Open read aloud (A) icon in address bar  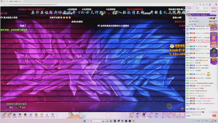[x=194, y=5]
